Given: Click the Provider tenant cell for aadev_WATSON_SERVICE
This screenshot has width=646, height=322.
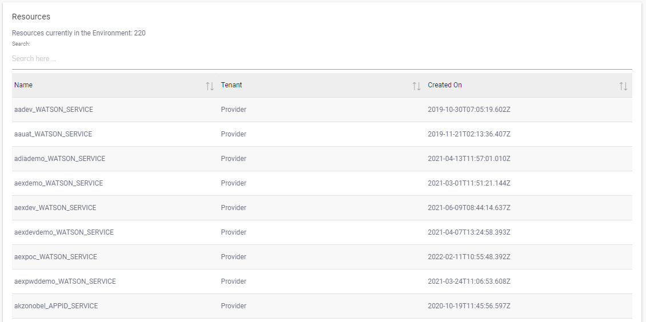Looking at the screenshot, I should pyautogui.click(x=234, y=110).
